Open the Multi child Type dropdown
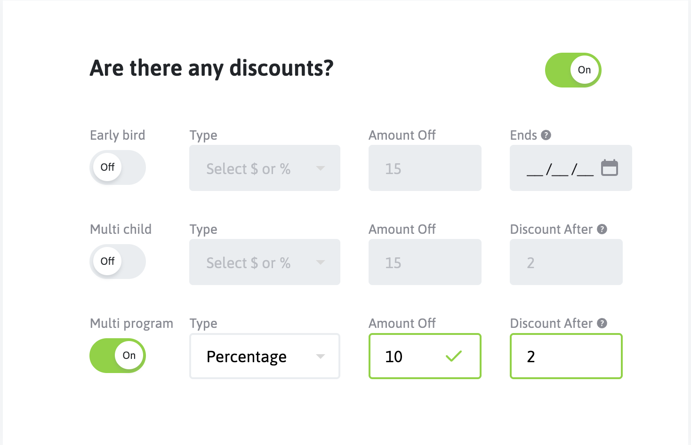This screenshot has height=445, width=691. point(264,262)
